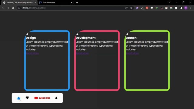Click the red SUBSCRIBE button

click(42, 98)
